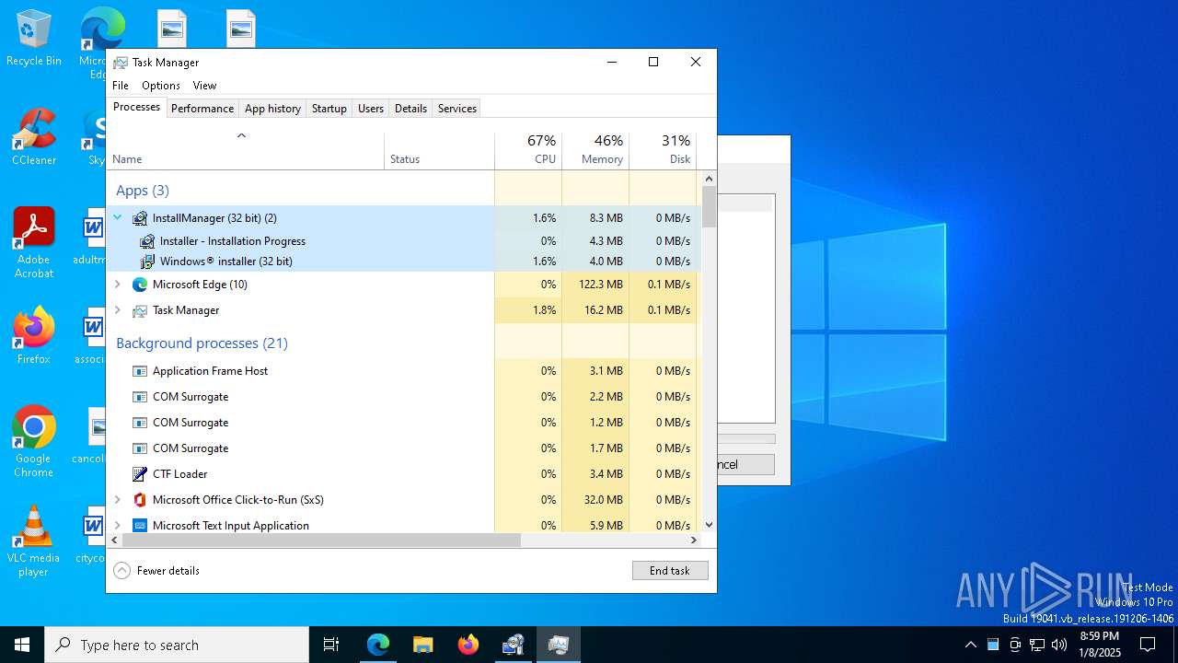Sort by Status column header
Viewport: 1178px width, 663px height.
pos(439,151)
